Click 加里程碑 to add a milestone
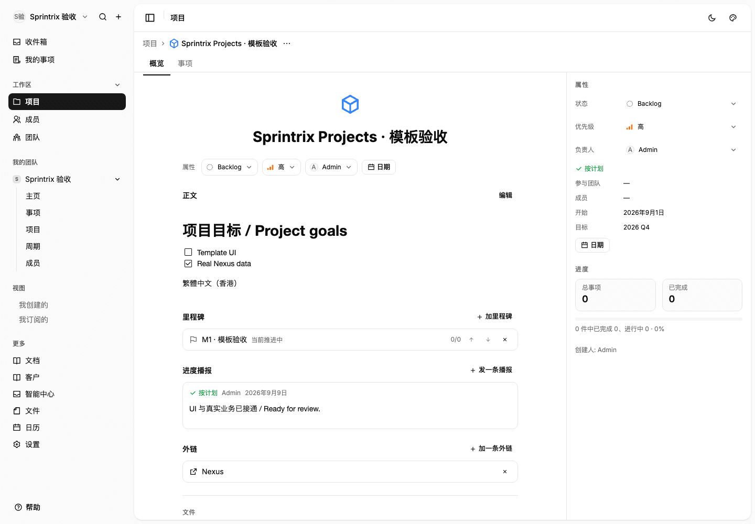The height and width of the screenshot is (524, 755). click(494, 316)
